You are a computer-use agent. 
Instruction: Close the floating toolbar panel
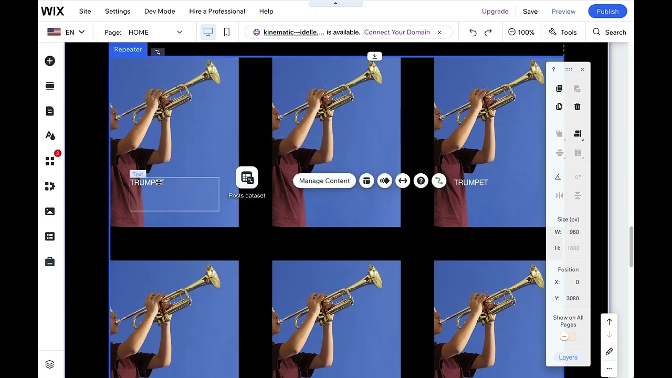(x=582, y=69)
